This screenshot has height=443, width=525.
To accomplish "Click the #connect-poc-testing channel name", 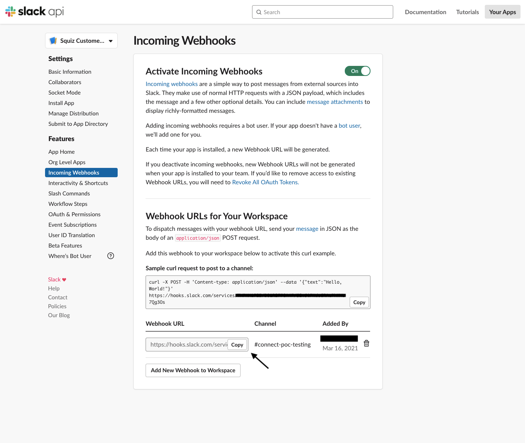I will 283,345.
